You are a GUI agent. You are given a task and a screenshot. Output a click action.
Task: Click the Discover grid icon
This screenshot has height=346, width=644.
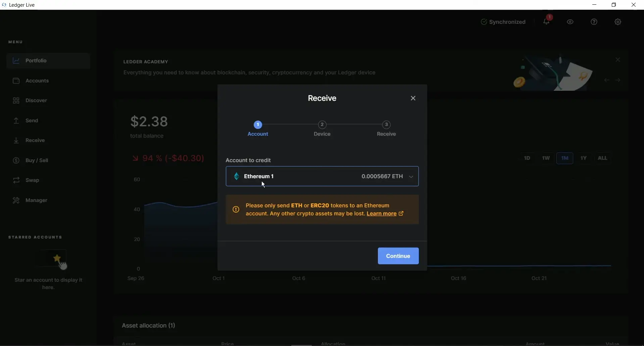(x=16, y=100)
